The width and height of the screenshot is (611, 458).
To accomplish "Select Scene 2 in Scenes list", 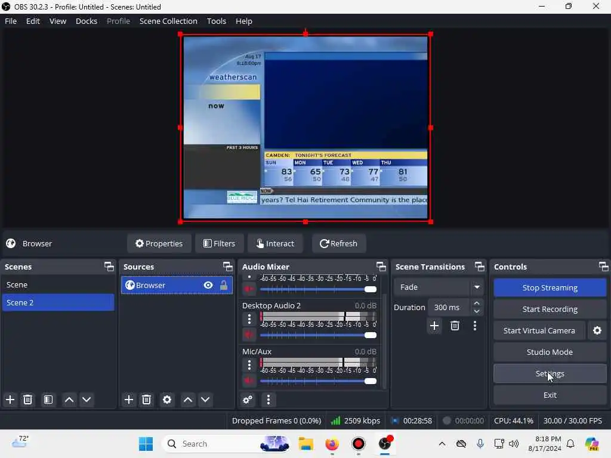I will coord(58,302).
